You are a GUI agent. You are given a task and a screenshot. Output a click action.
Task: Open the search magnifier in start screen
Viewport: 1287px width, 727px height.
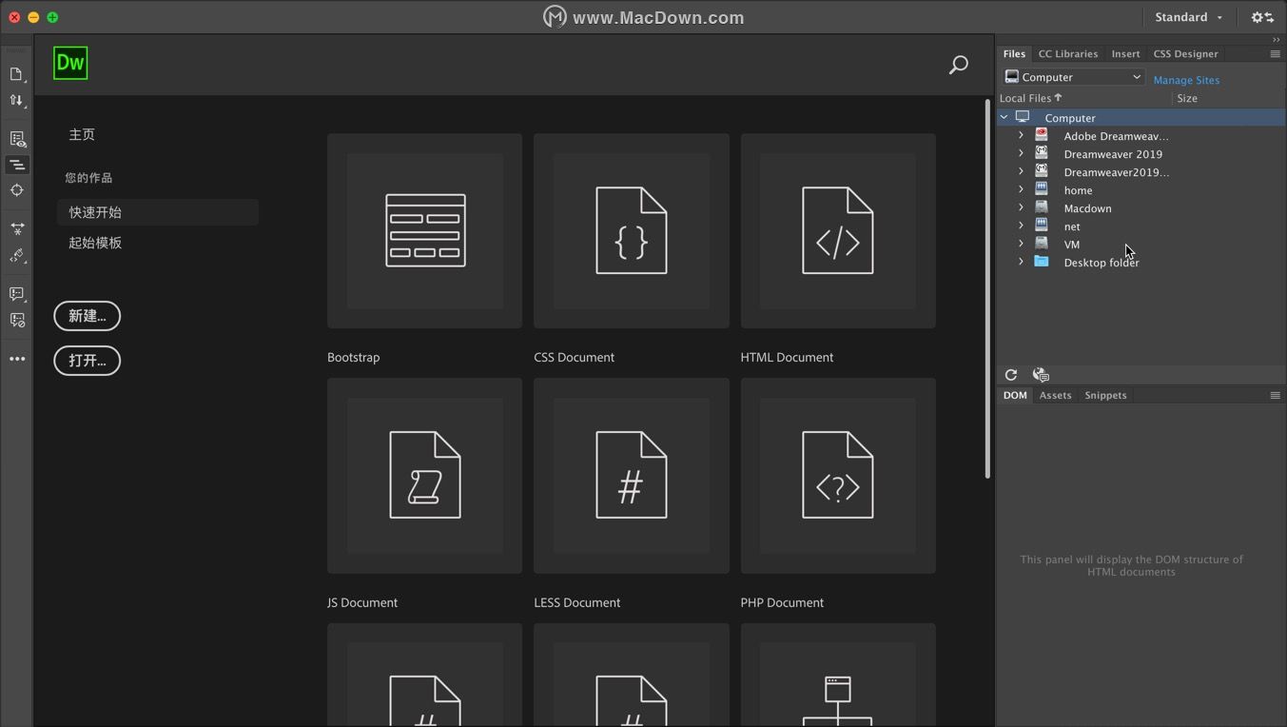click(x=959, y=65)
